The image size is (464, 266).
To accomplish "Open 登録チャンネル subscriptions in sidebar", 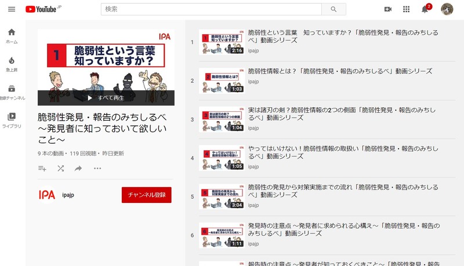I will (12, 92).
